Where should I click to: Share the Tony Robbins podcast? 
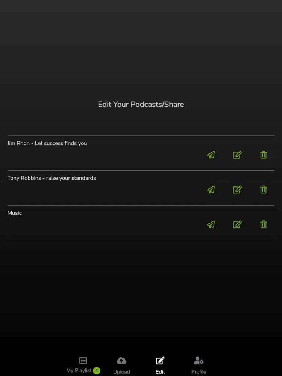point(211,190)
